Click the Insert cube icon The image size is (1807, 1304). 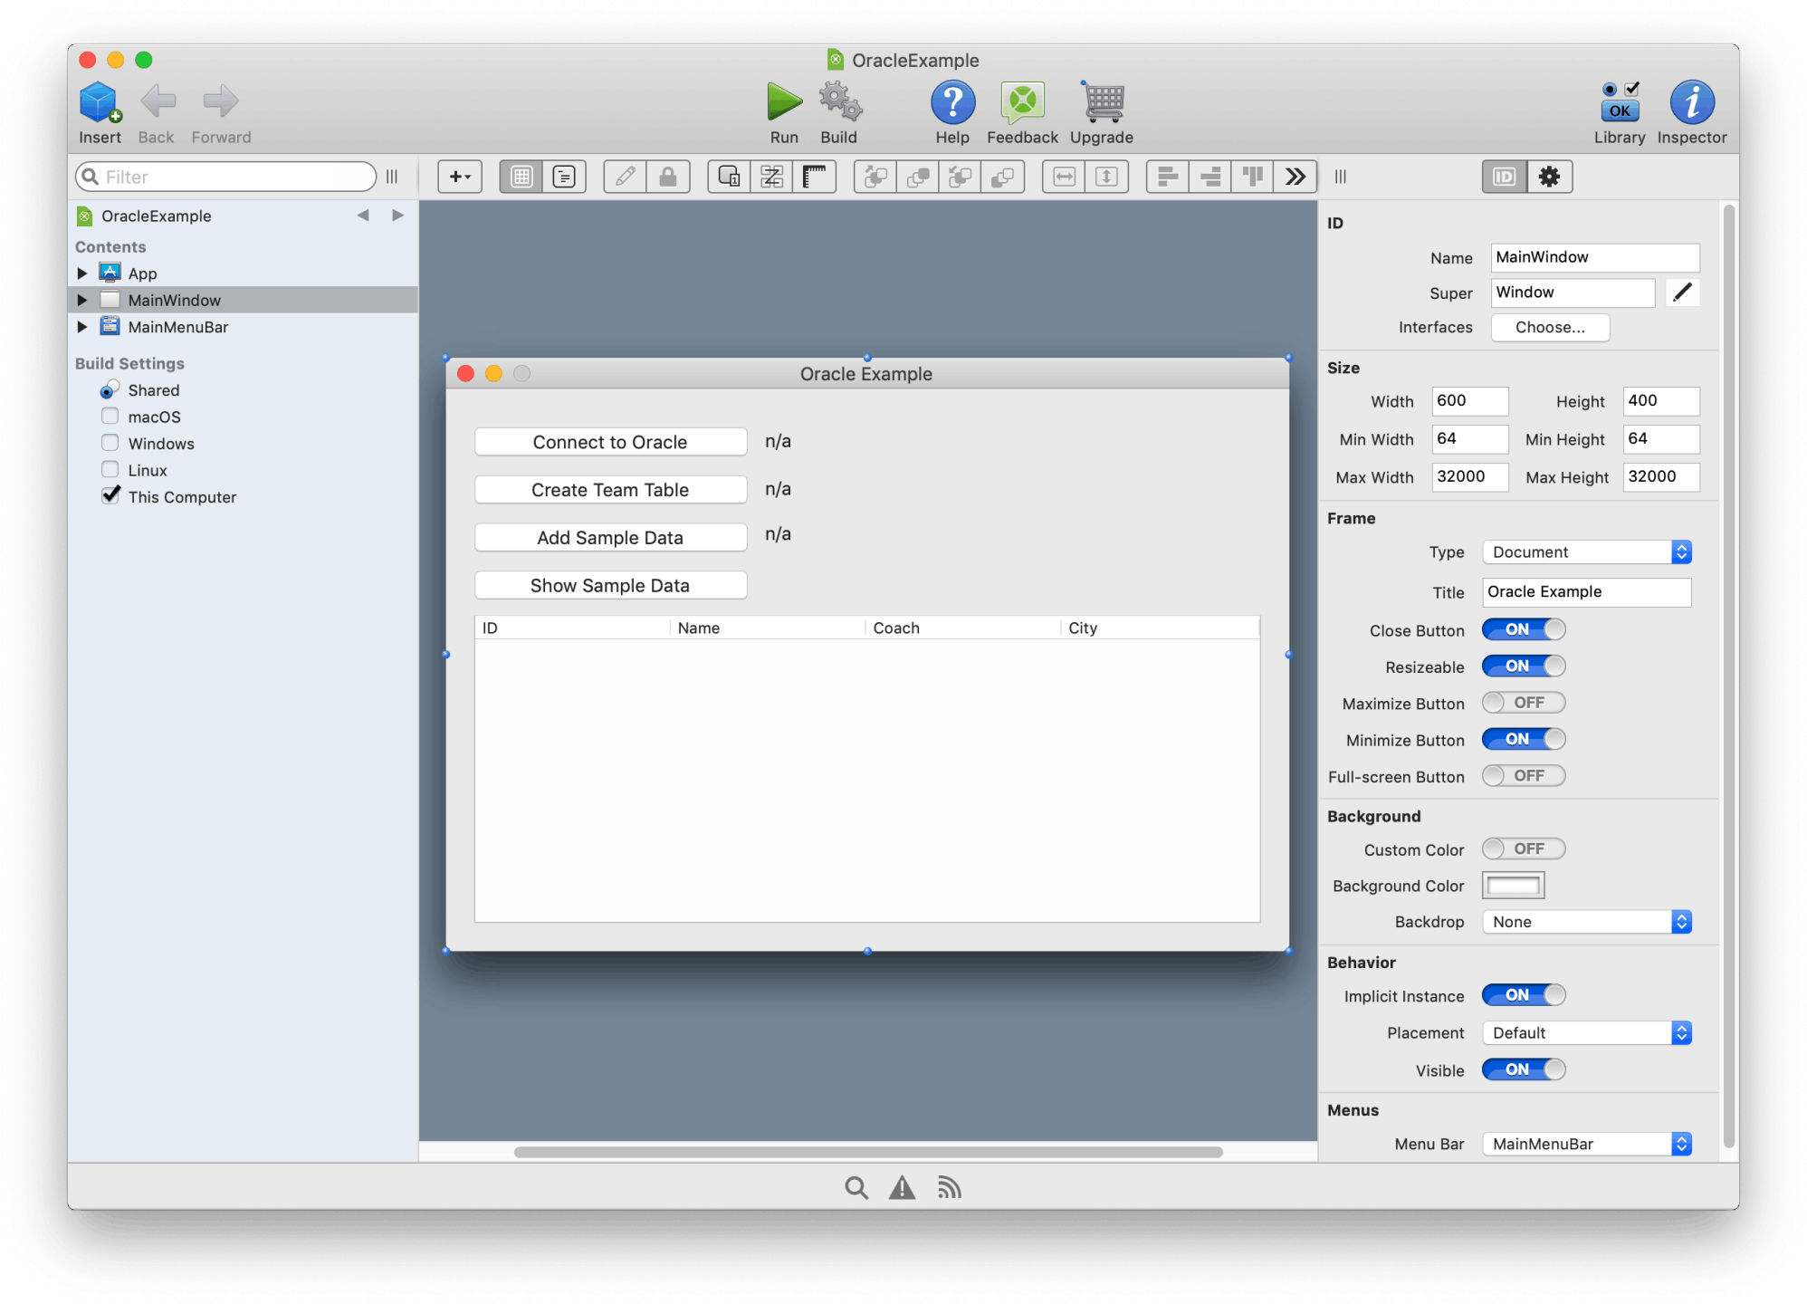click(99, 102)
